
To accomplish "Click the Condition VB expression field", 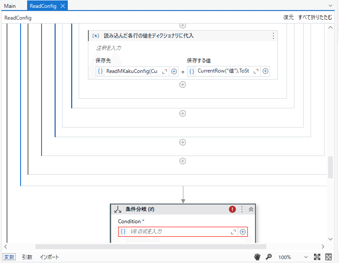I will coord(178,232).
